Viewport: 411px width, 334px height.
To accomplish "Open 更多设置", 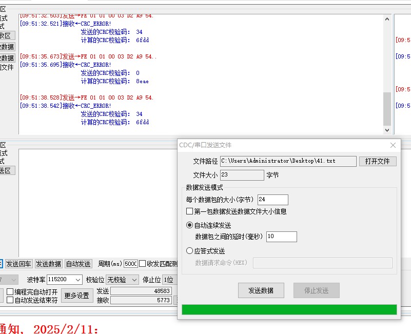I will point(77,296).
